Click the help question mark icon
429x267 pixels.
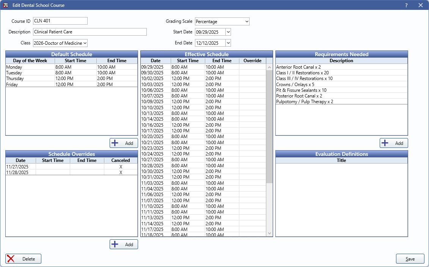[406, 5]
